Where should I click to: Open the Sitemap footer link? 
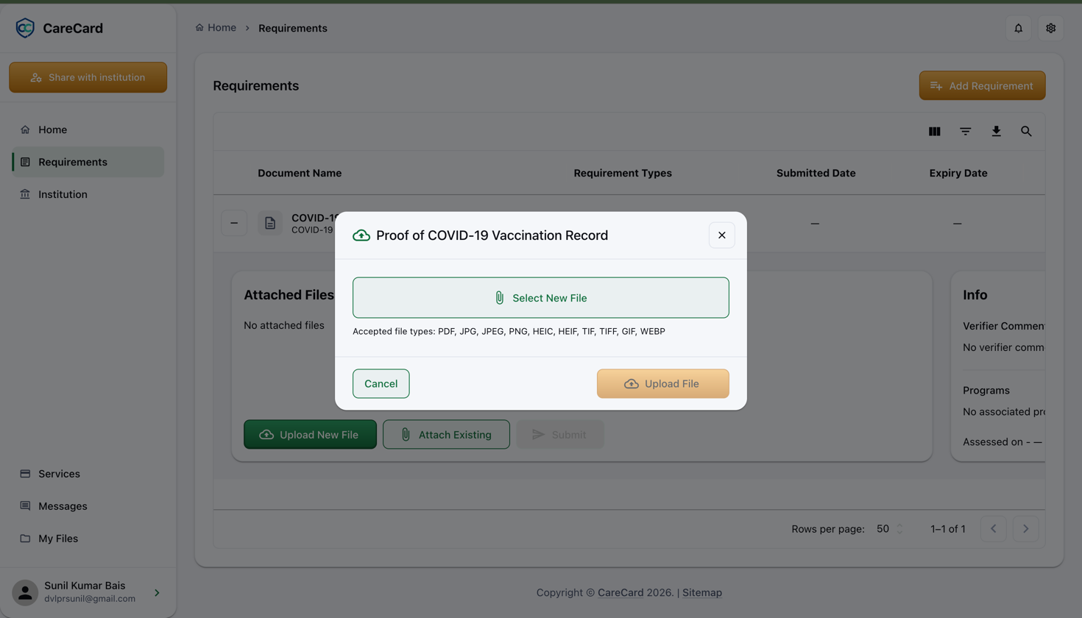point(702,592)
